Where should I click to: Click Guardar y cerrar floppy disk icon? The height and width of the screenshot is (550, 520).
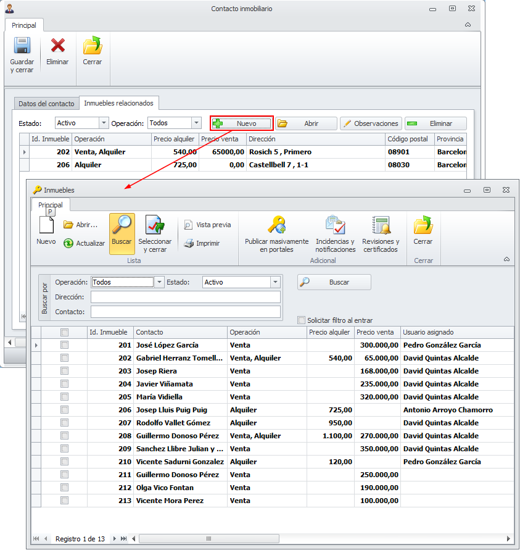pos(22,46)
